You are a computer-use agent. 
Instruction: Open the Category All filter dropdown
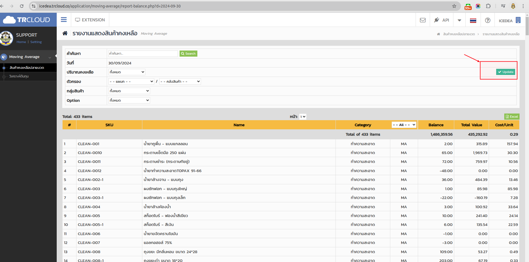click(x=404, y=125)
